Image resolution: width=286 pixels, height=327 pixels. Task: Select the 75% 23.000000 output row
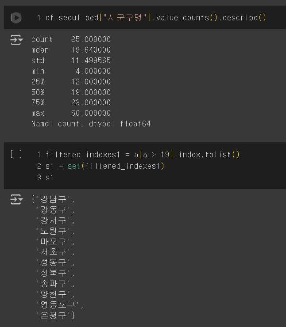tap(71, 103)
